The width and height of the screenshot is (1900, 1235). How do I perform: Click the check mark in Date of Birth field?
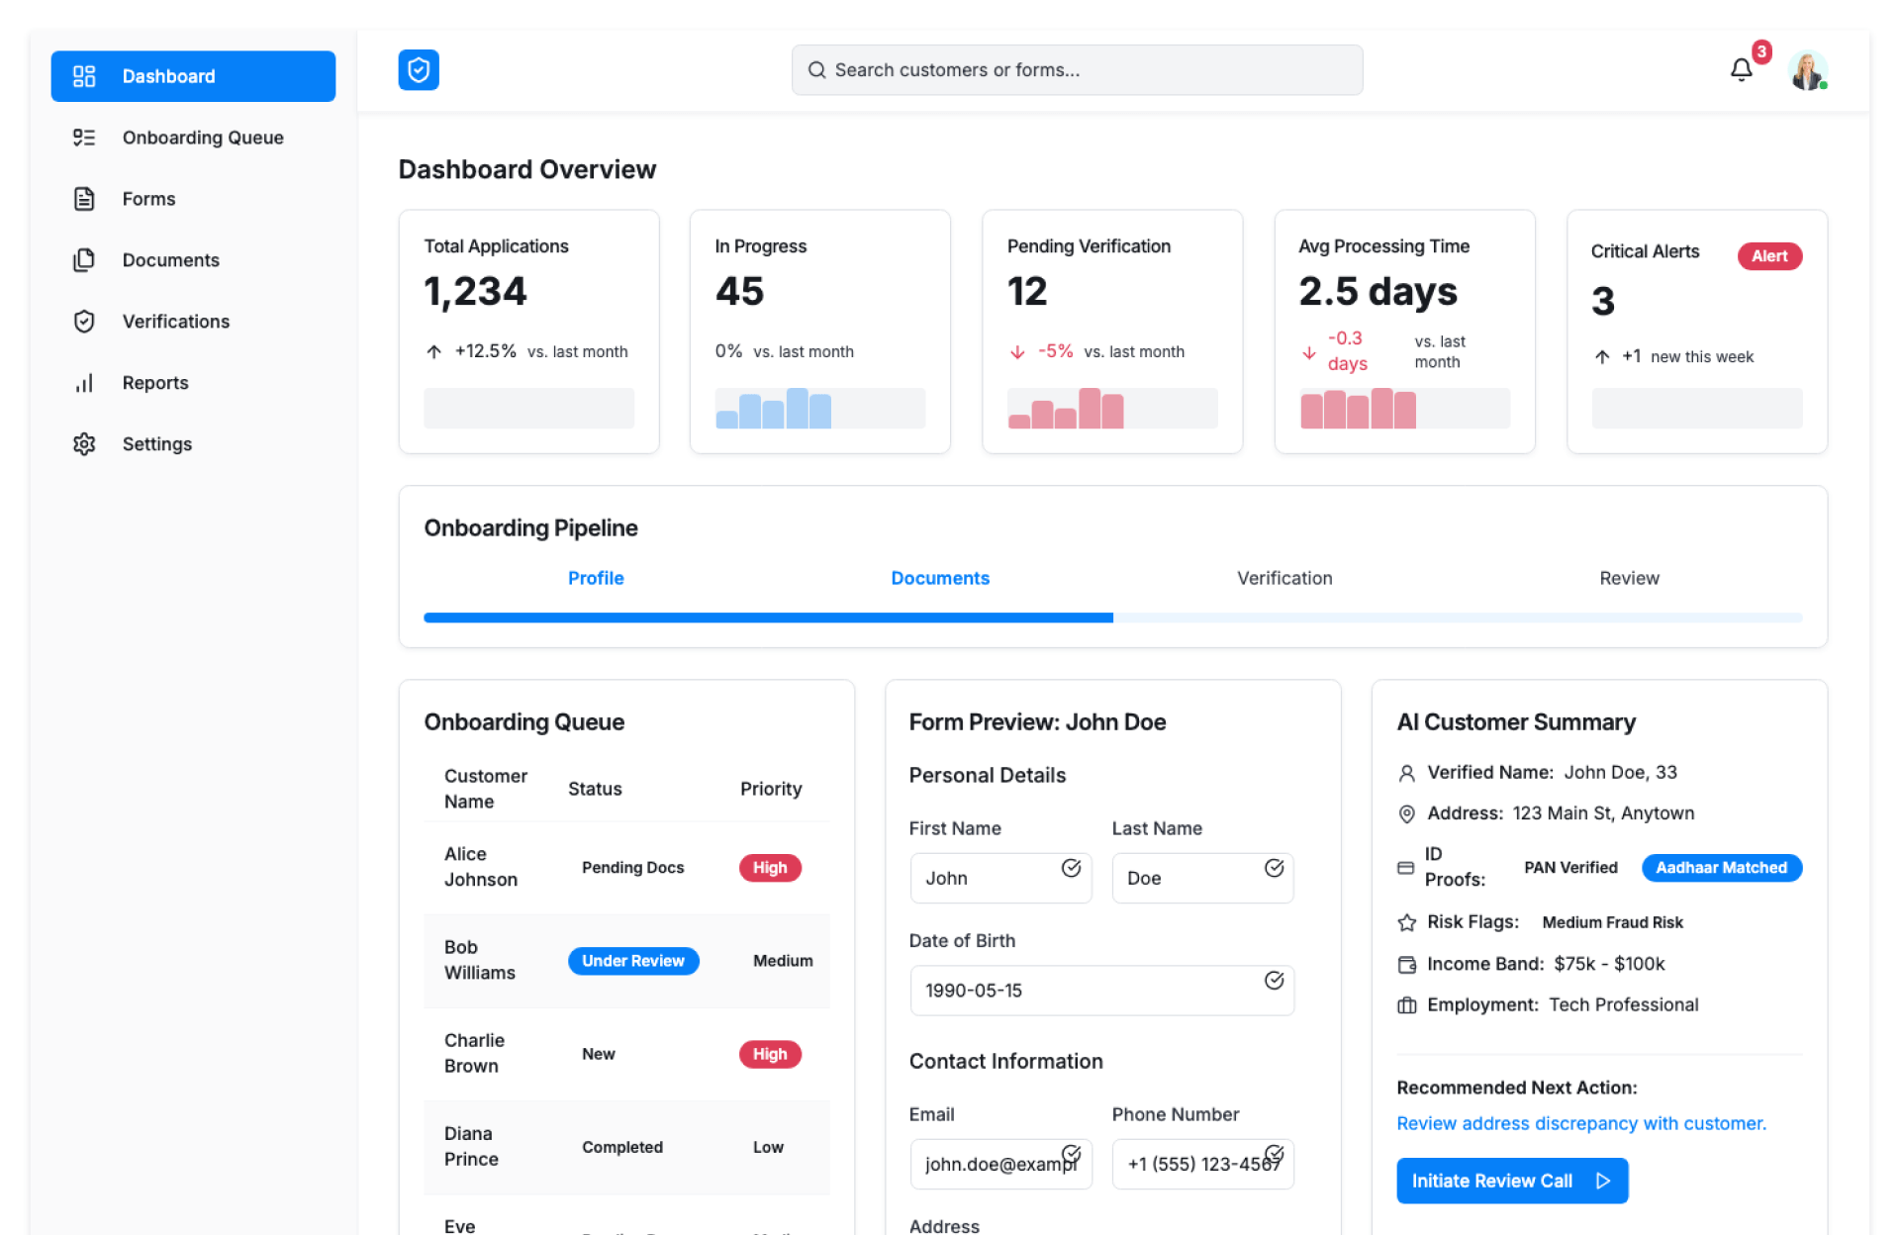[x=1274, y=980]
